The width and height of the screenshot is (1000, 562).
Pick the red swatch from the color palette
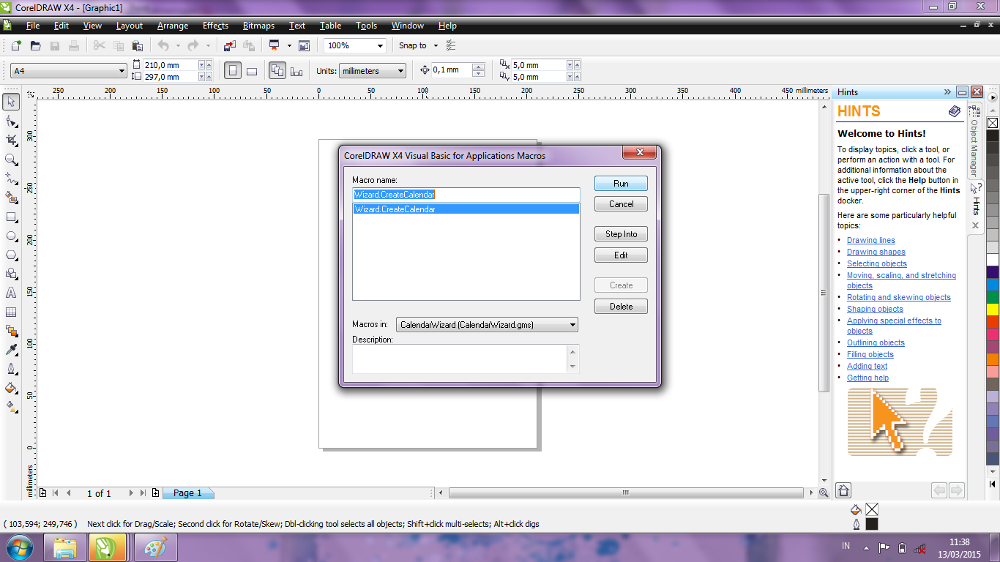coord(993,322)
